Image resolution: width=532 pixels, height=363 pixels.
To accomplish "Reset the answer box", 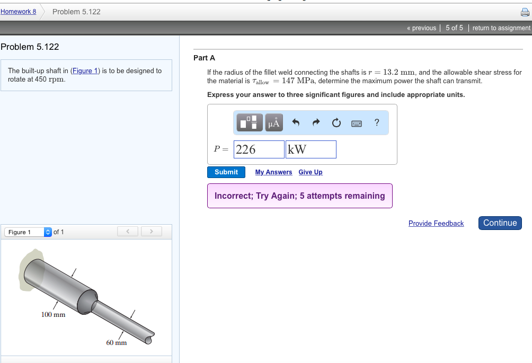I will point(336,123).
